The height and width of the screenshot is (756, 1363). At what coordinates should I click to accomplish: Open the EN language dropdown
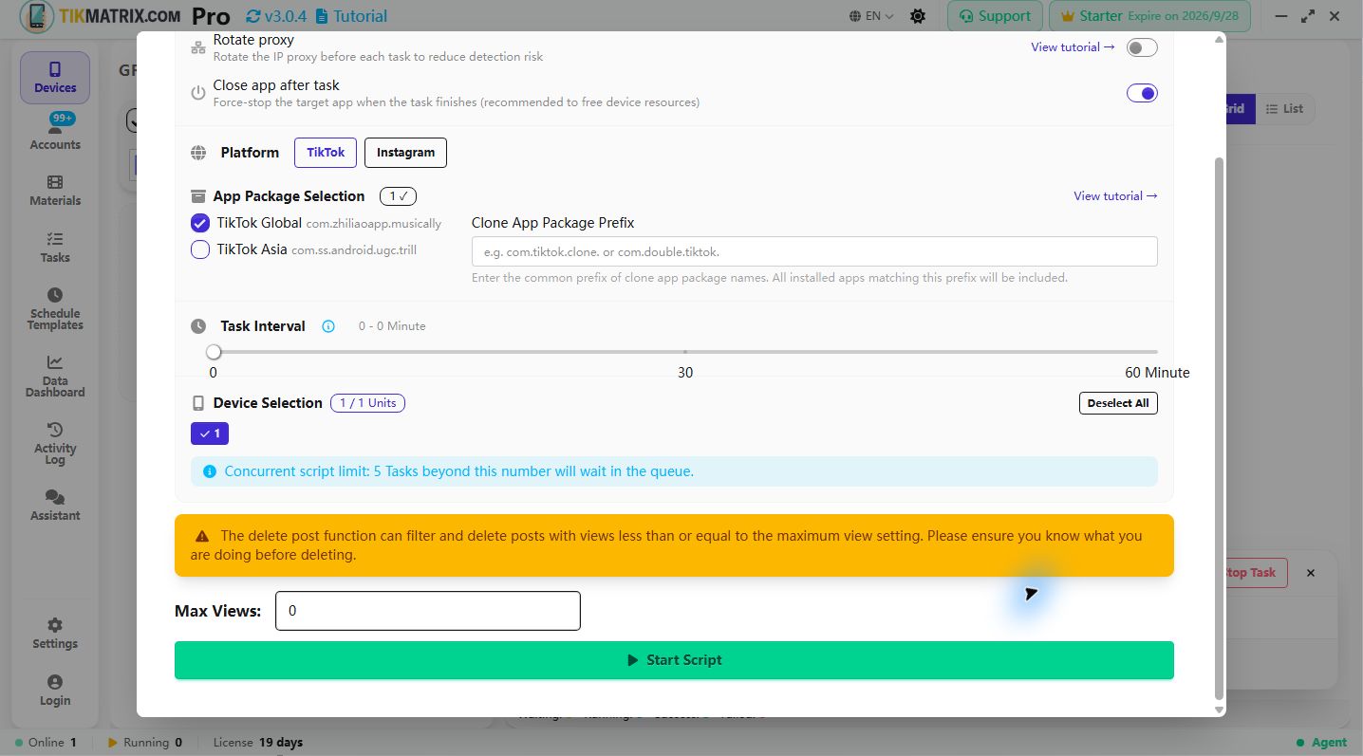click(872, 16)
